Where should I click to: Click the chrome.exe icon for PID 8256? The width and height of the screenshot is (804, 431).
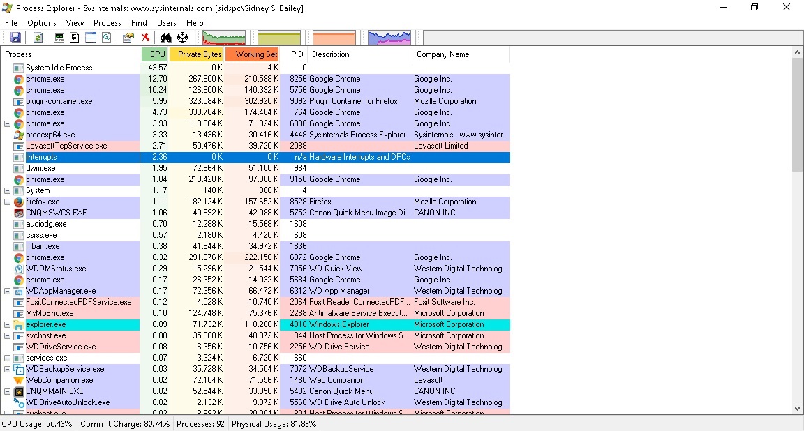click(x=18, y=79)
